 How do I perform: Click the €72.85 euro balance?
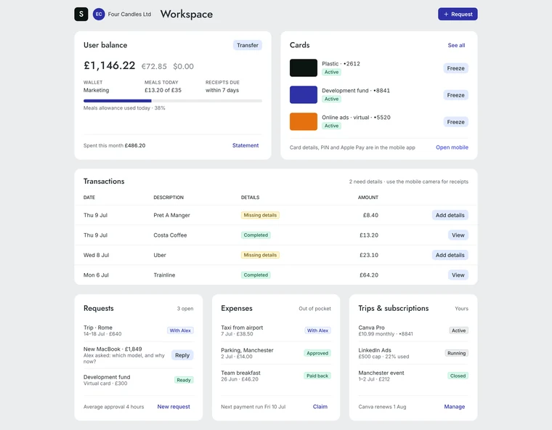click(154, 66)
